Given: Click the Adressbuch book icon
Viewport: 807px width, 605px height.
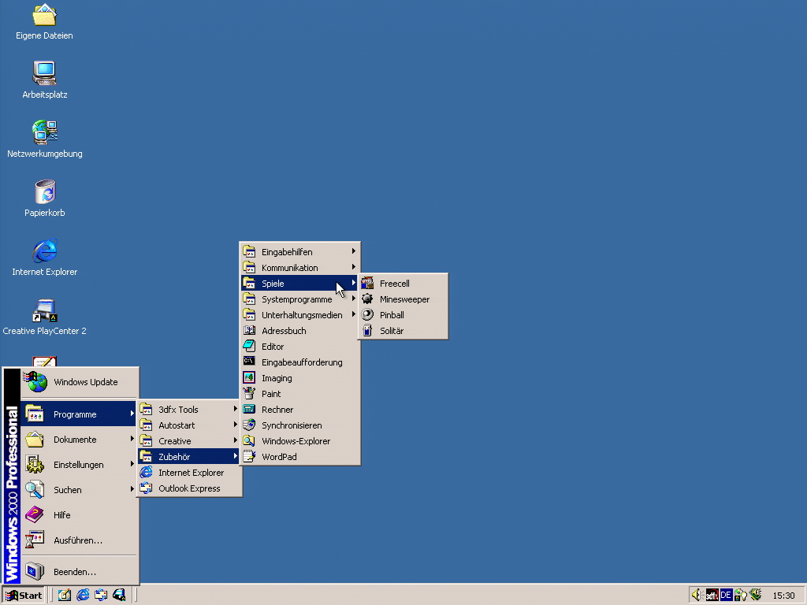Looking at the screenshot, I should (249, 330).
